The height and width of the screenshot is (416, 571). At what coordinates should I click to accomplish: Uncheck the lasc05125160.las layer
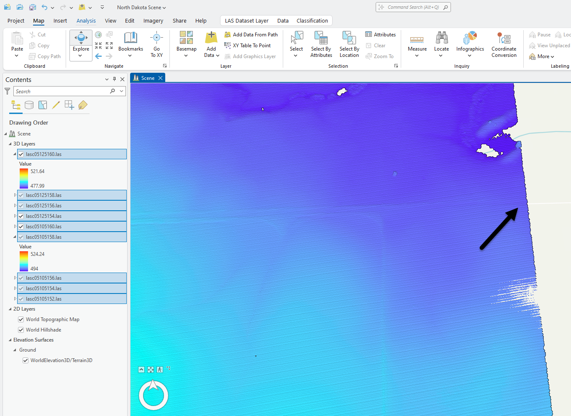[x=21, y=154]
